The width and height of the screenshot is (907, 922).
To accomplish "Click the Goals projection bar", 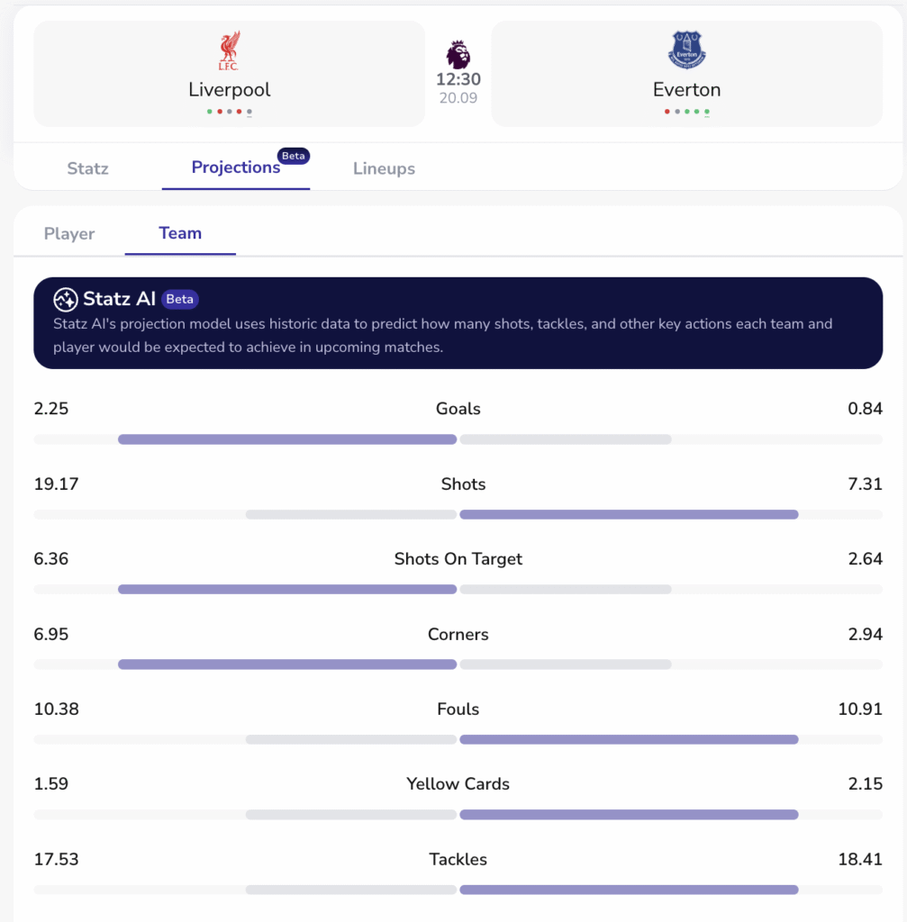I will click(458, 439).
